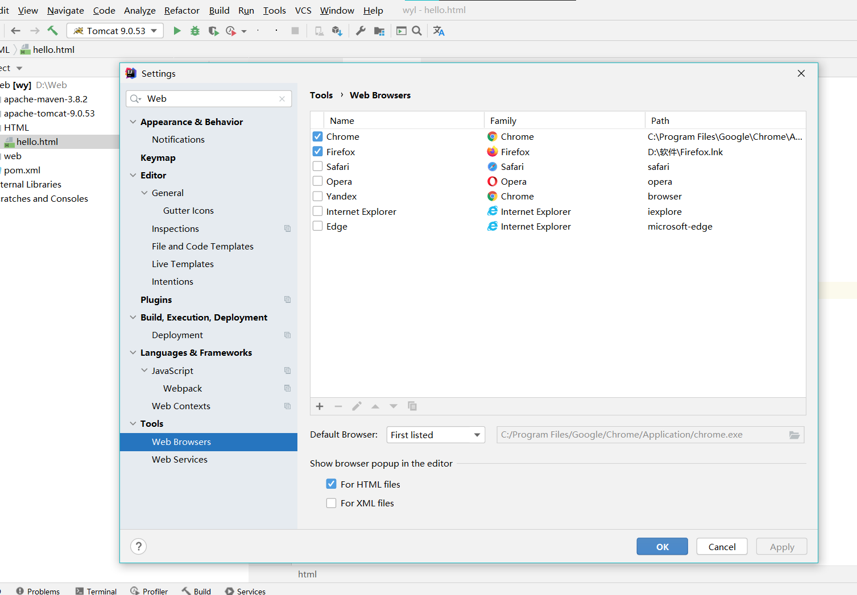857x595 pixels.
Task: Click the Debug bug icon
Action: [195, 31]
